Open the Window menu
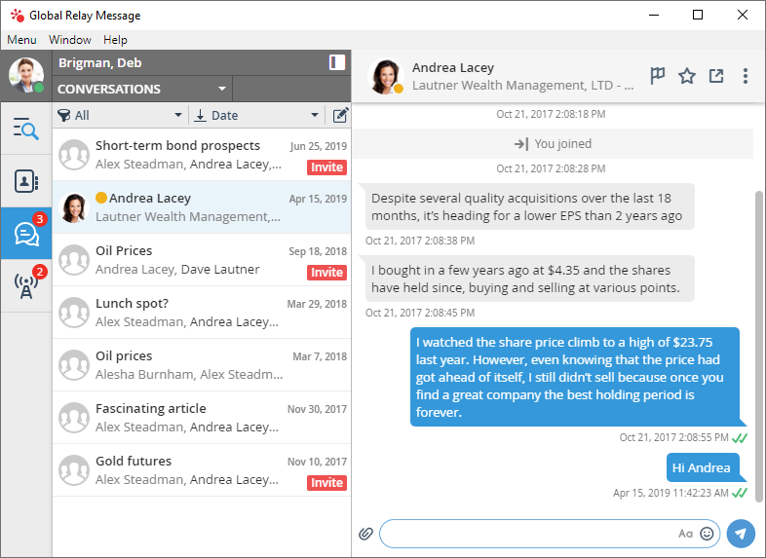 tap(70, 40)
